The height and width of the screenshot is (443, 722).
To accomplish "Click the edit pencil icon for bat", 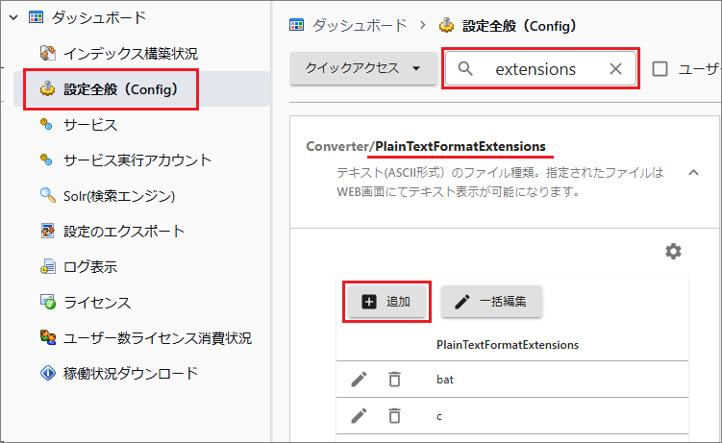I will click(x=359, y=380).
